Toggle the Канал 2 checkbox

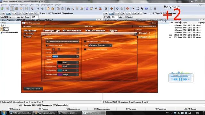pyautogui.click(x=138, y=37)
